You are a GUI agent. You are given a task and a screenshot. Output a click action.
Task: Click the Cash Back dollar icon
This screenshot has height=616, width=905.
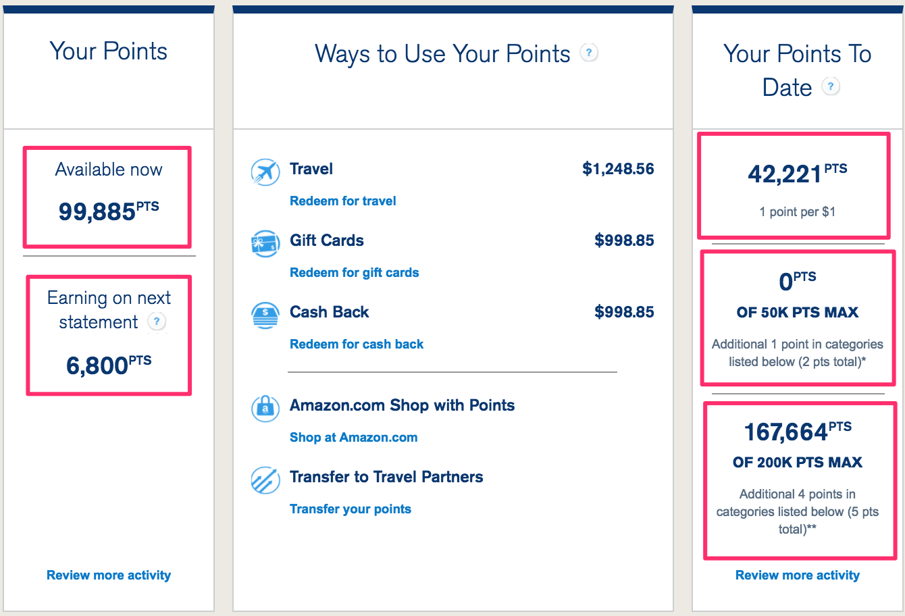(x=265, y=315)
